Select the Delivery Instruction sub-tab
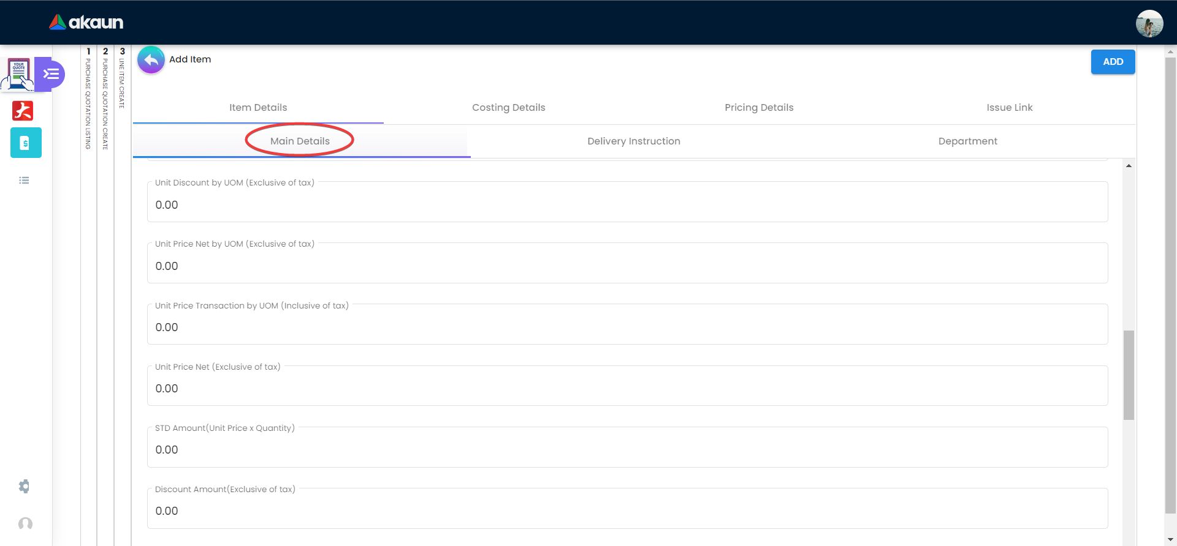Image resolution: width=1177 pixels, height=546 pixels. pos(634,141)
